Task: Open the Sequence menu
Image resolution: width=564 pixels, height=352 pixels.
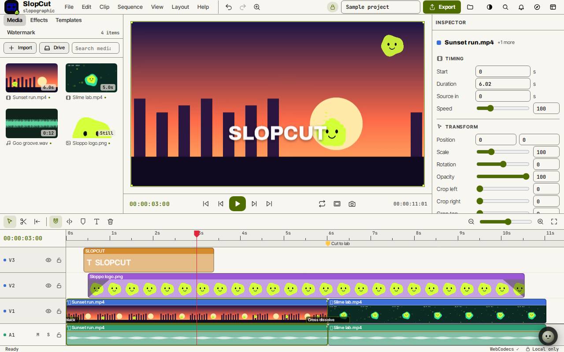Action: (130, 7)
